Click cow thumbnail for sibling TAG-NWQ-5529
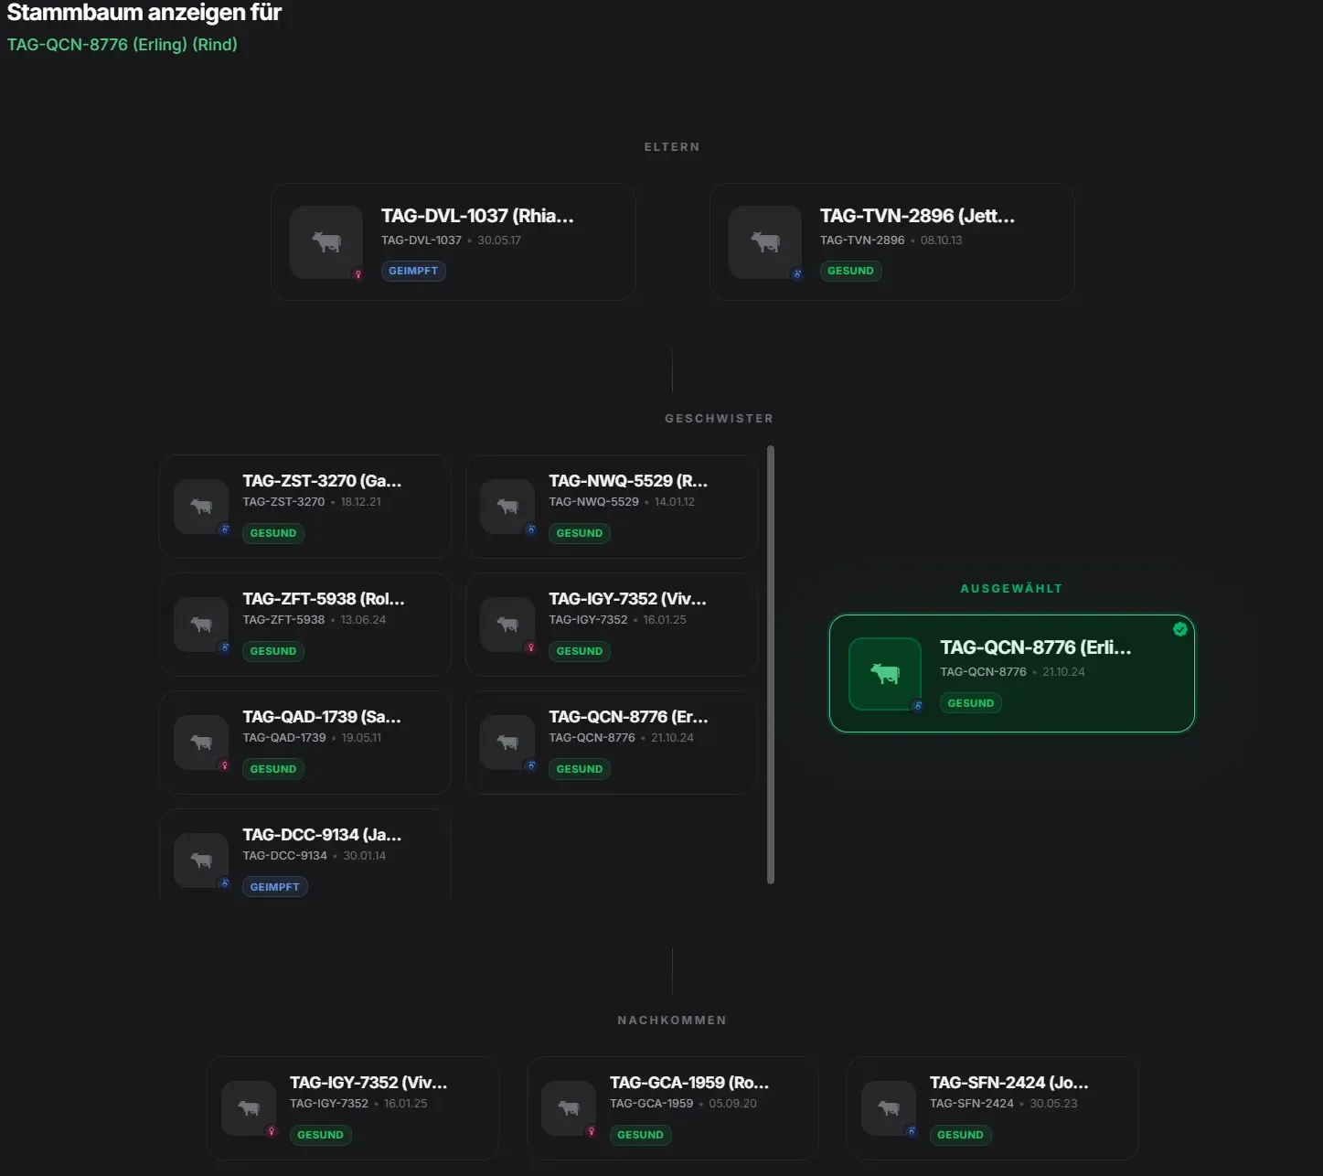Screen dimensions: 1323x1176 pos(507,507)
